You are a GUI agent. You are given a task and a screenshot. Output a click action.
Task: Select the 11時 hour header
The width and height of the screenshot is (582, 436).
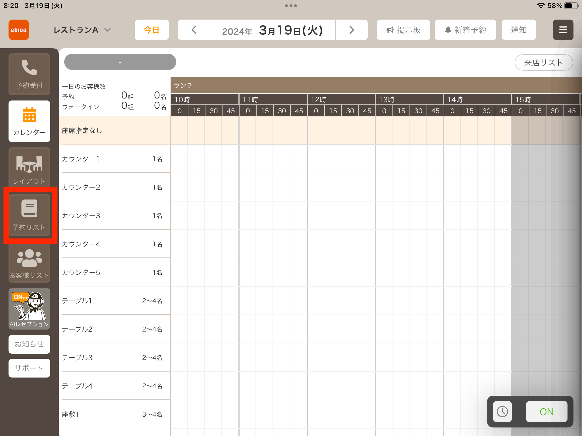tap(273, 99)
